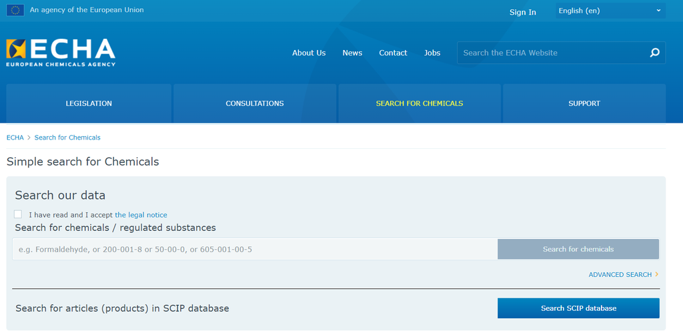Open the Search for Chemicals tab

[420, 103]
